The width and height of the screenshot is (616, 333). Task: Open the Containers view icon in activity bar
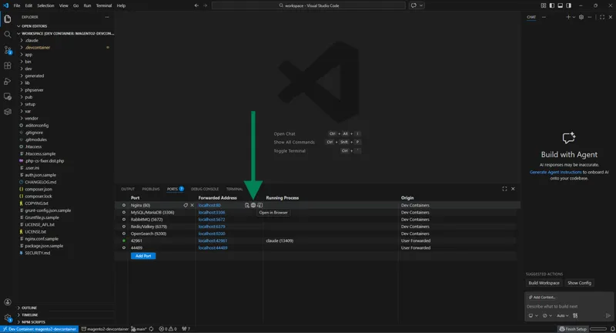[x=8, y=112]
